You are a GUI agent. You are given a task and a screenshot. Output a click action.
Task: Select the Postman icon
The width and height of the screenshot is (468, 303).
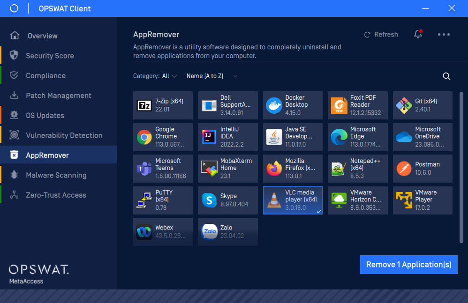point(404,169)
